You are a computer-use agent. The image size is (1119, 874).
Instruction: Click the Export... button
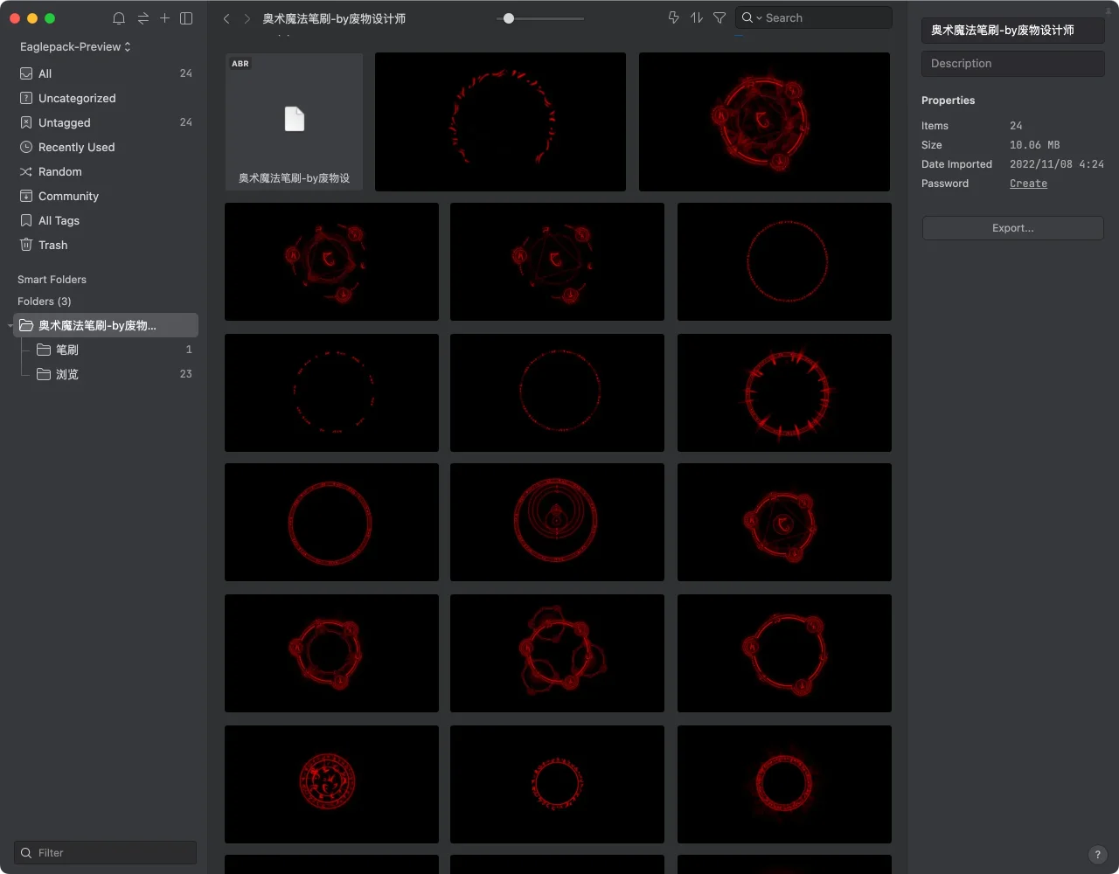click(1013, 228)
